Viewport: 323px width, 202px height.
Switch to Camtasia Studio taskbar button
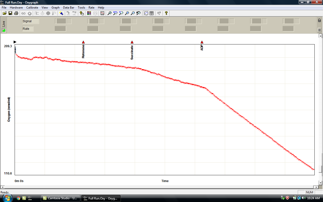(x=61, y=198)
